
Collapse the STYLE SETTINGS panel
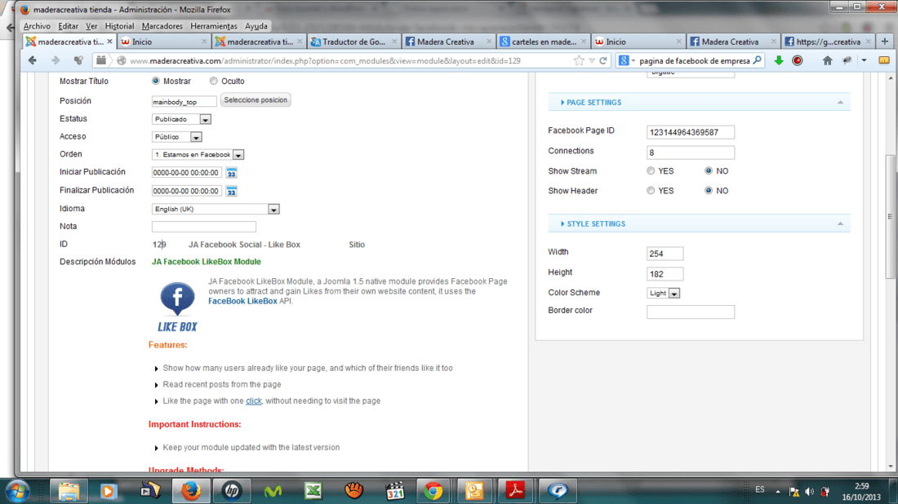click(840, 223)
